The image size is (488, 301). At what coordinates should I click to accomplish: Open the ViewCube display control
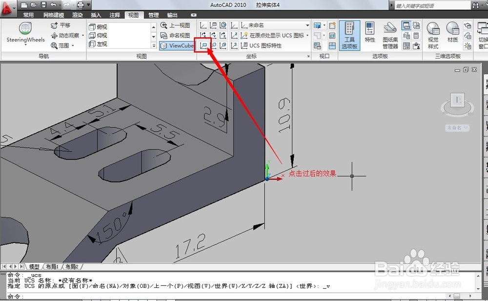click(178, 45)
